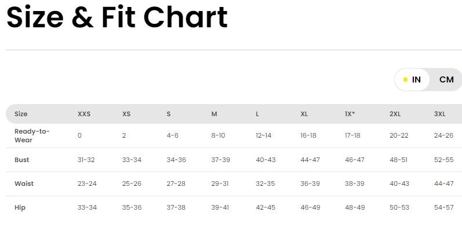Select the 2XL size header
Viewport: 462px width, 237px height.
395,114
